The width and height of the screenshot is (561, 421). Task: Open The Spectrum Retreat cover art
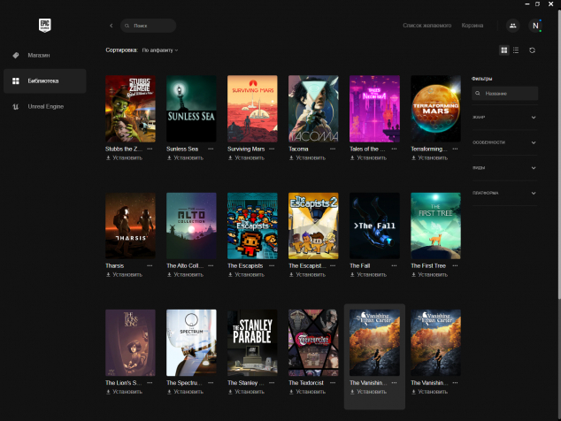click(x=191, y=342)
